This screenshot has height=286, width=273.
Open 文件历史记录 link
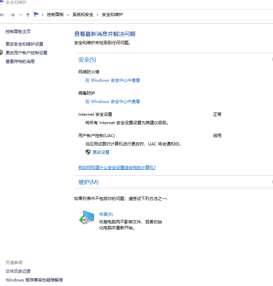click(18, 271)
